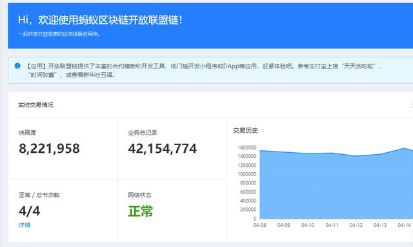Click the 04-11 date on chart axis
This screenshot has width=413, height=247.
coord(332,225)
